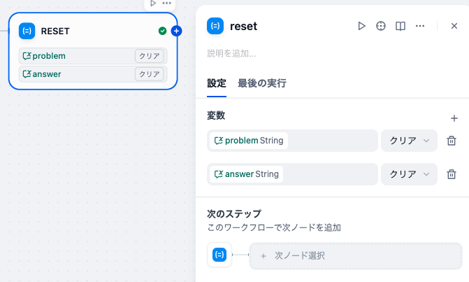Click the blue plus handle on RESET node
469x282 pixels.
pos(176,31)
